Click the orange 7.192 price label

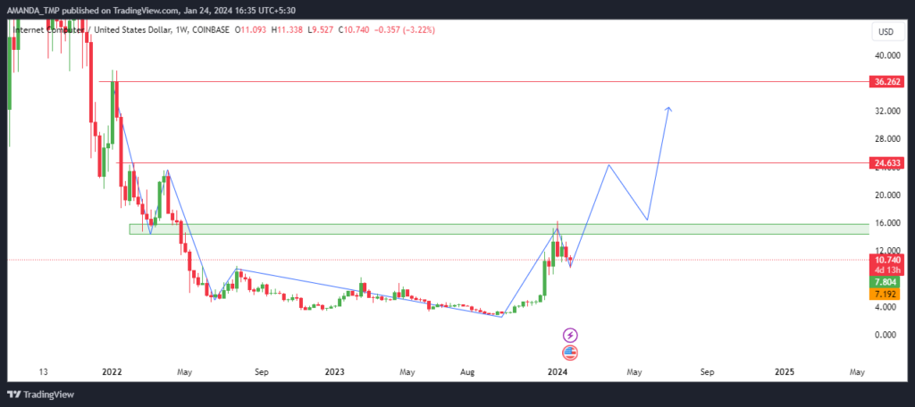[x=886, y=295]
